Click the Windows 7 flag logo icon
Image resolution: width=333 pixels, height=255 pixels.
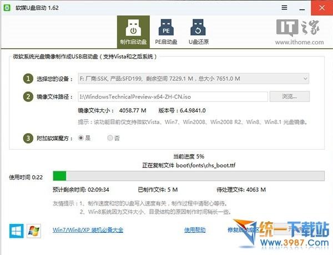click(x=34, y=231)
